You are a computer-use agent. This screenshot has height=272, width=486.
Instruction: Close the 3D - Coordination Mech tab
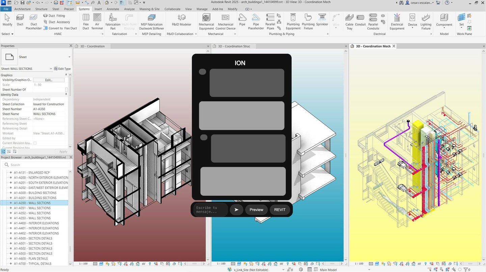(x=394, y=46)
